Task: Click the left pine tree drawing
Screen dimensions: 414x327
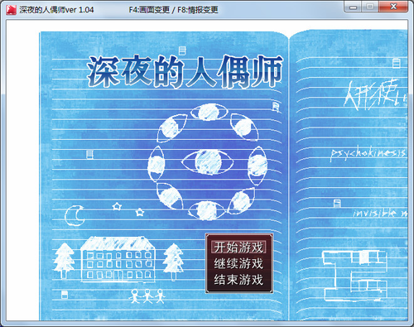Action: coord(64,260)
